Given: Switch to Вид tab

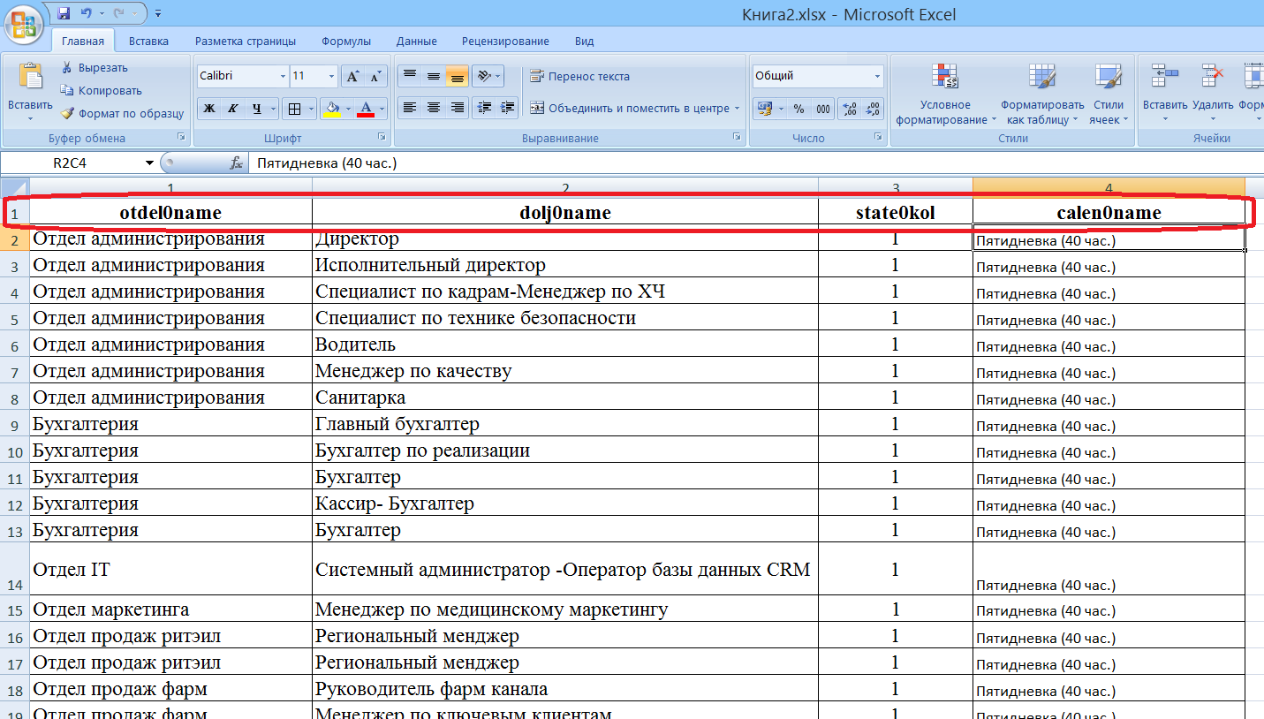Looking at the screenshot, I should (584, 41).
